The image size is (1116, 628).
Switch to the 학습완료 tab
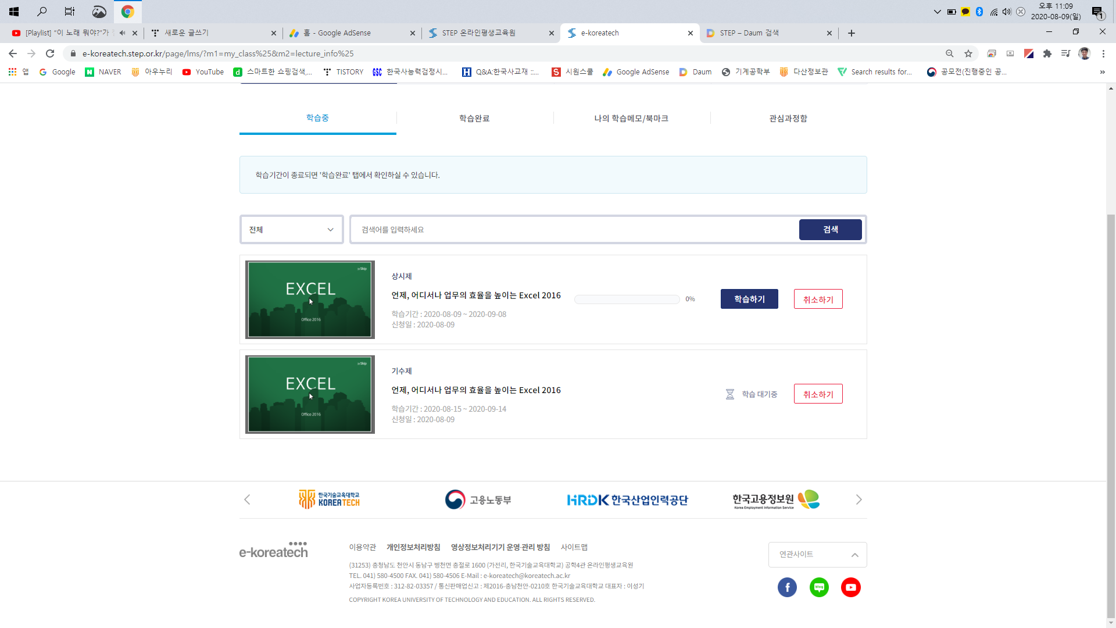[x=474, y=119]
